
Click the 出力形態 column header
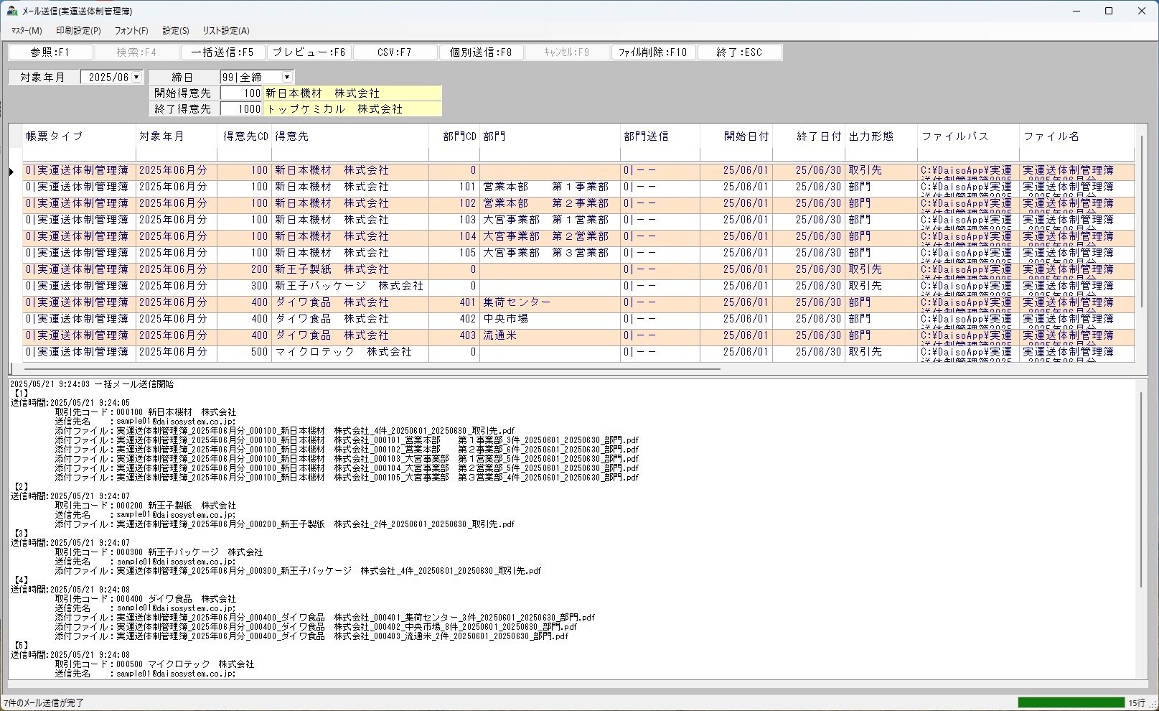point(881,136)
